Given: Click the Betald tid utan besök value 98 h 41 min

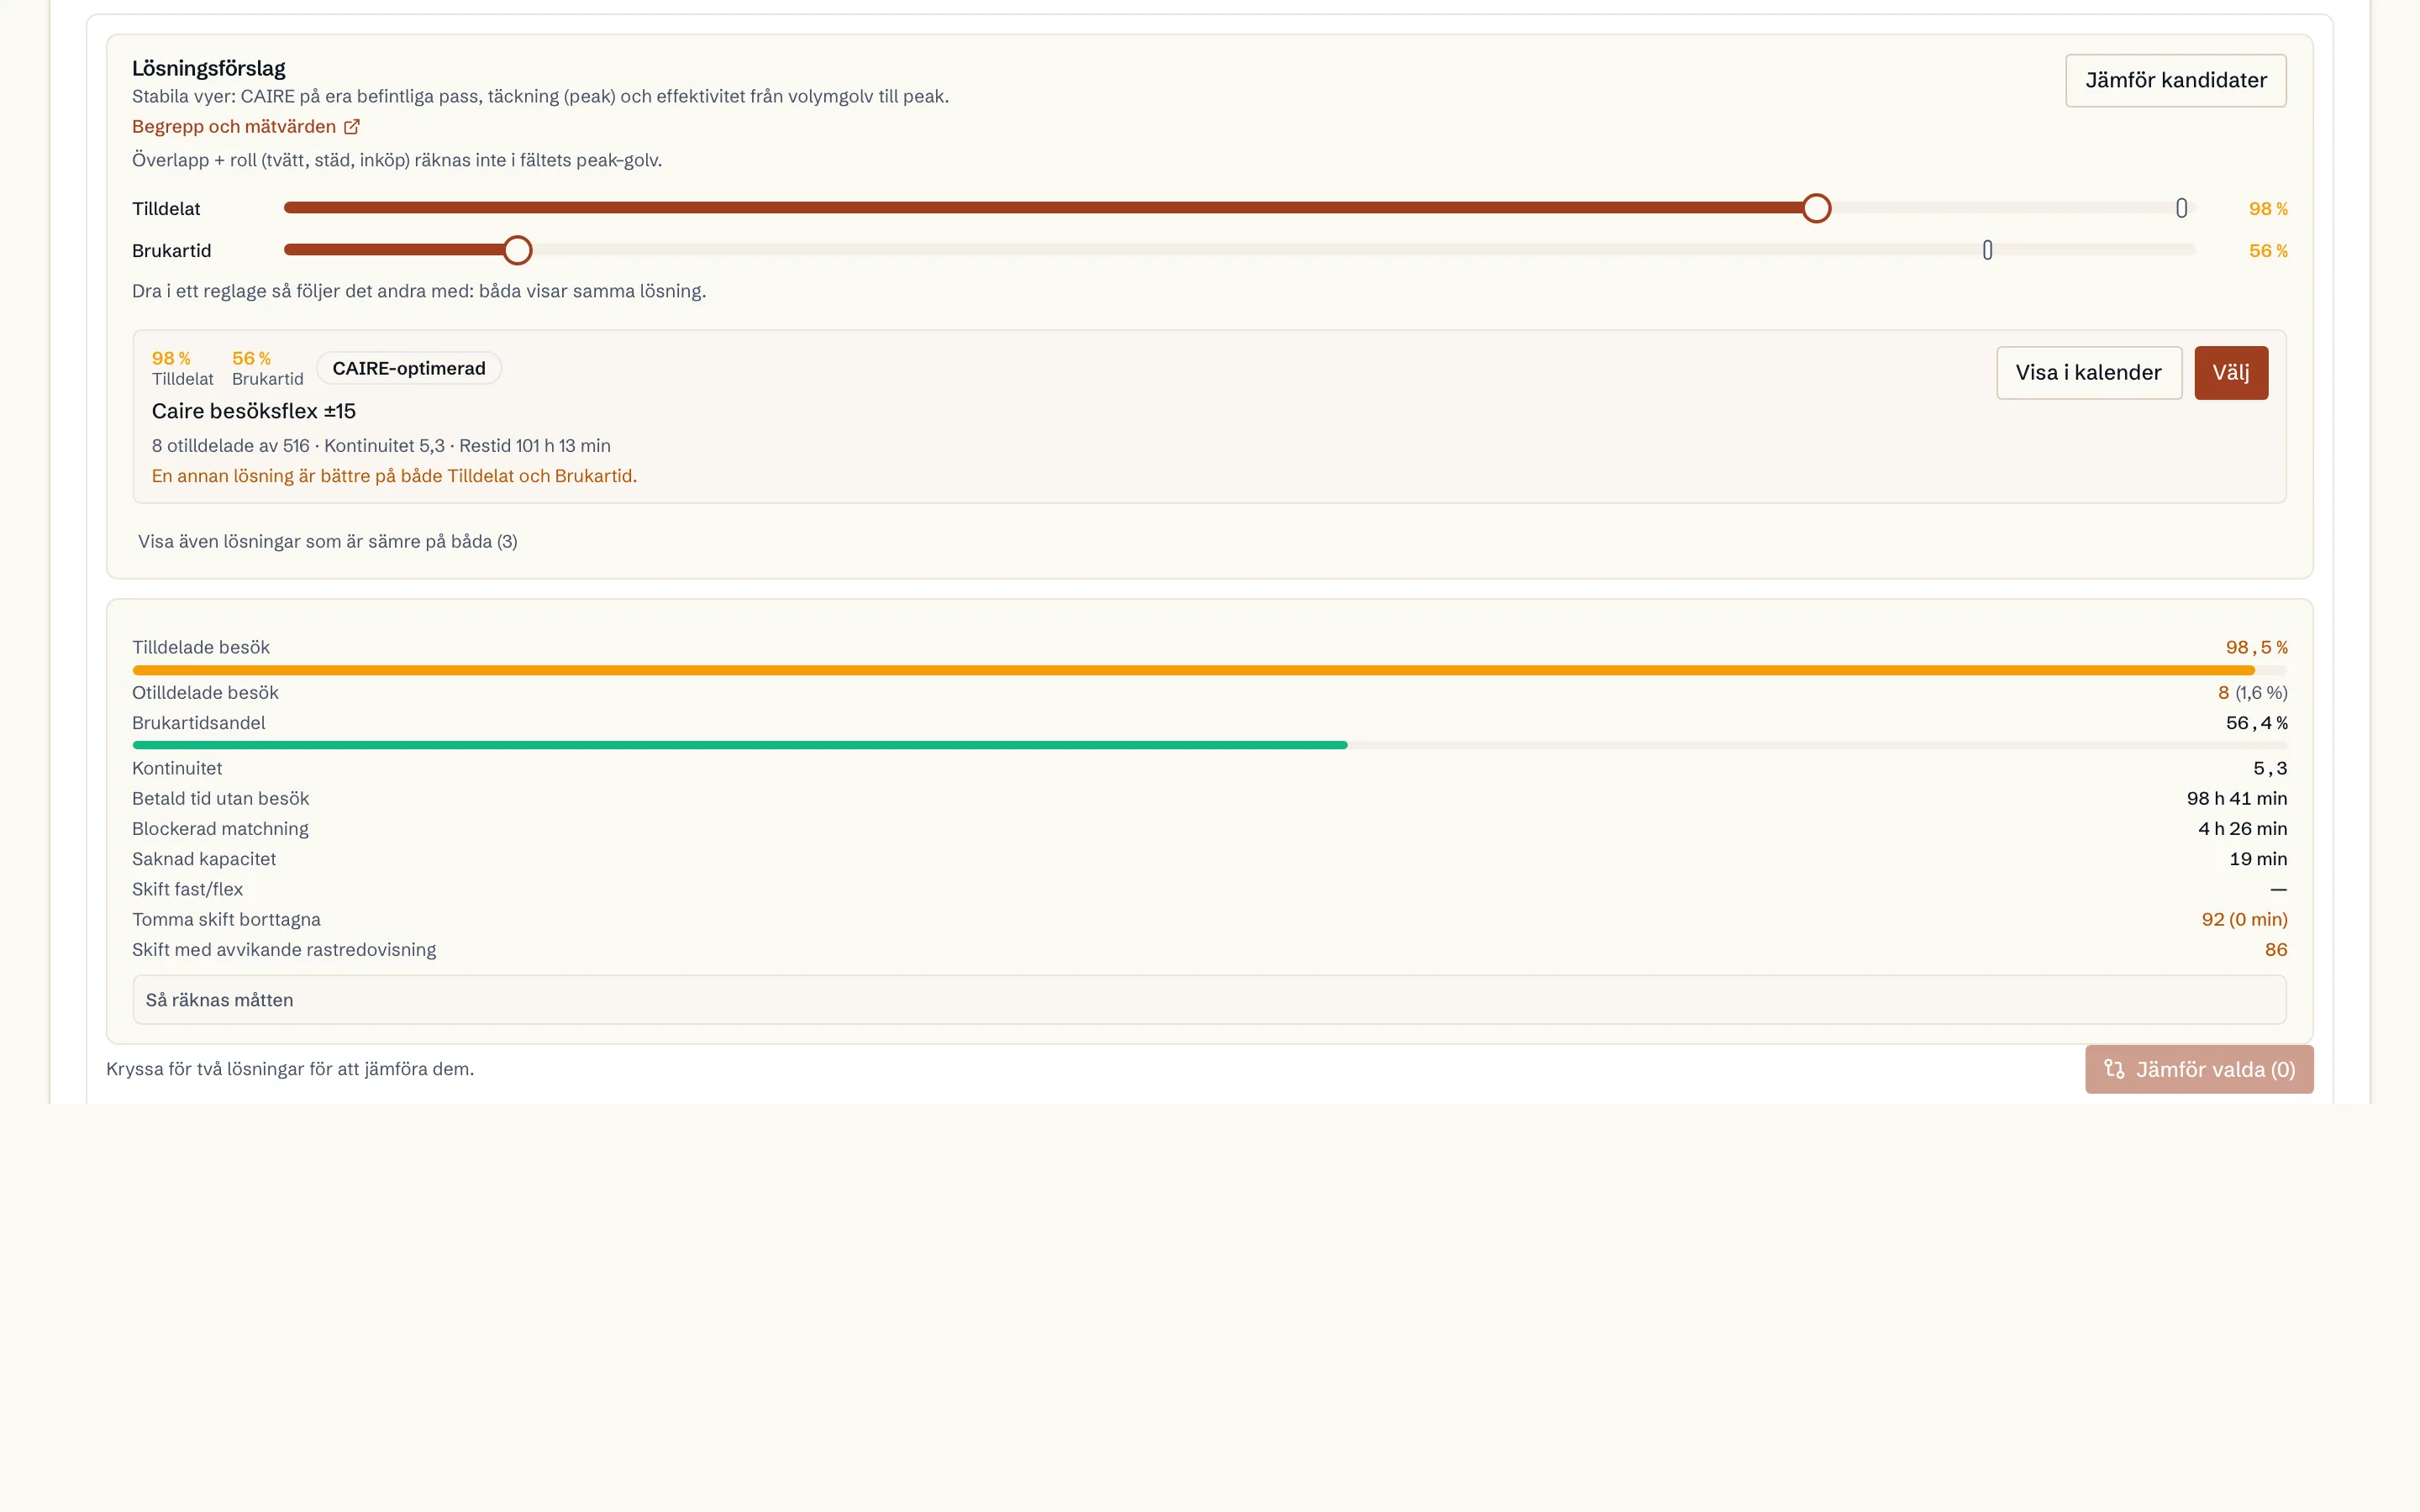Looking at the screenshot, I should point(2236,799).
